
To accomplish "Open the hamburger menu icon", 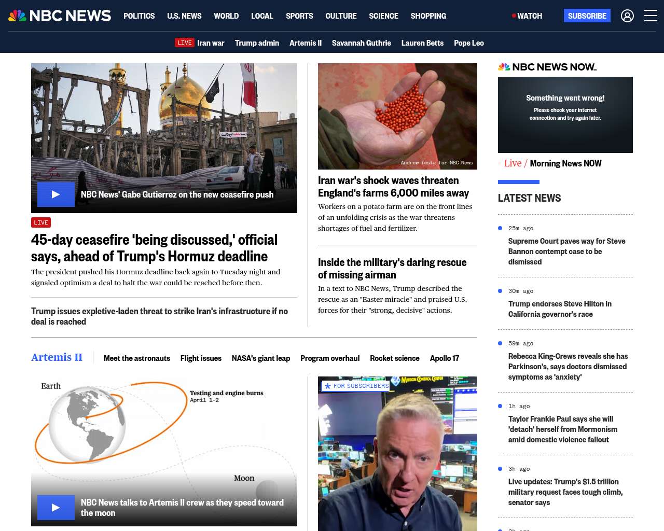I will pos(651,16).
